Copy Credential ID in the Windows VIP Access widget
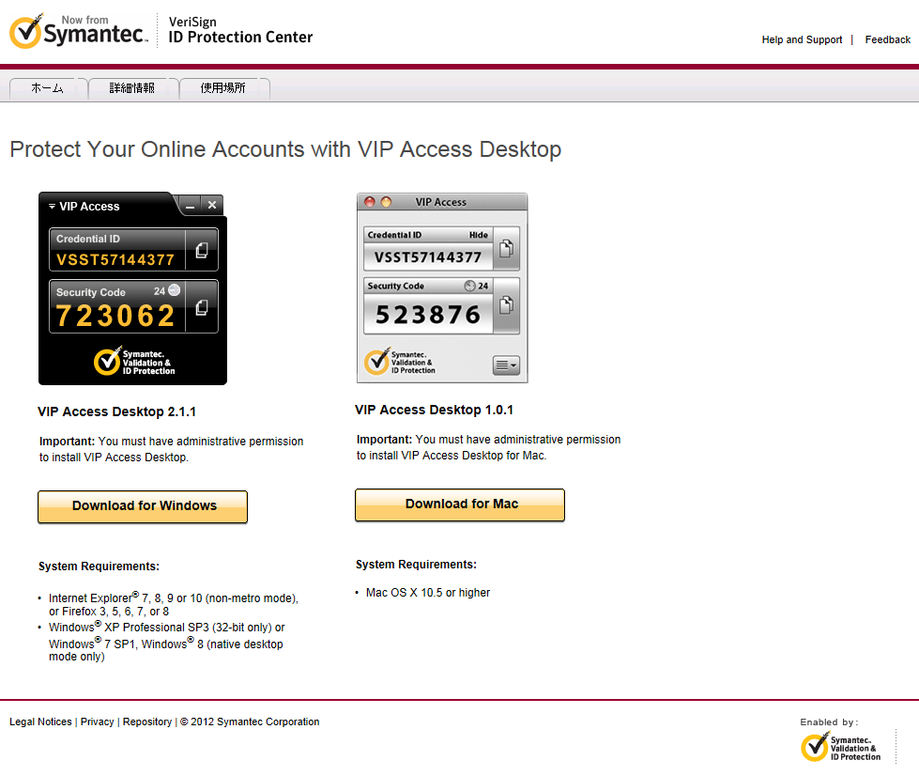Screen dimensions: 919x776 [x=202, y=251]
